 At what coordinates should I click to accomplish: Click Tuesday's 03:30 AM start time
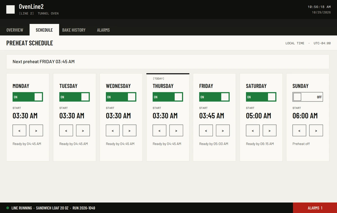point(72,115)
